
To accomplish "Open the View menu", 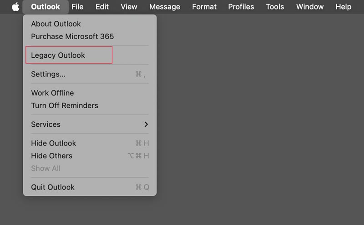I will (x=129, y=7).
